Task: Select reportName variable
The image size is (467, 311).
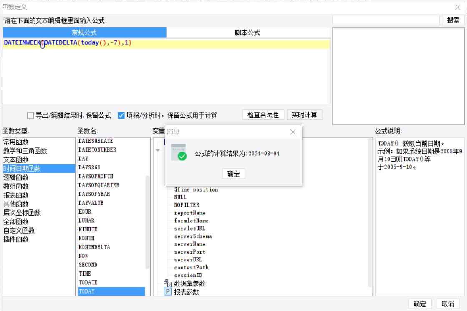Action: [190, 213]
